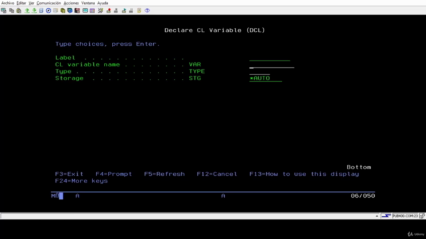Click the 'VAR' keyword text

(x=195, y=64)
